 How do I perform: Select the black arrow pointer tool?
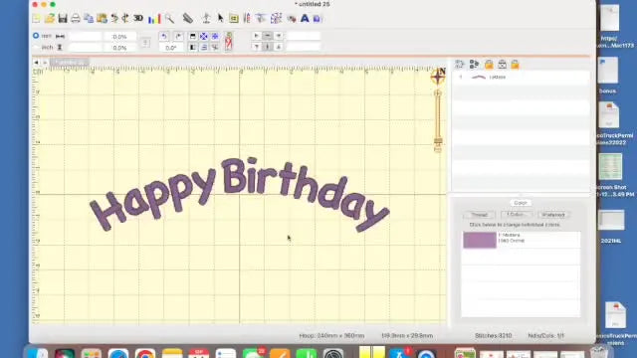(x=220, y=18)
